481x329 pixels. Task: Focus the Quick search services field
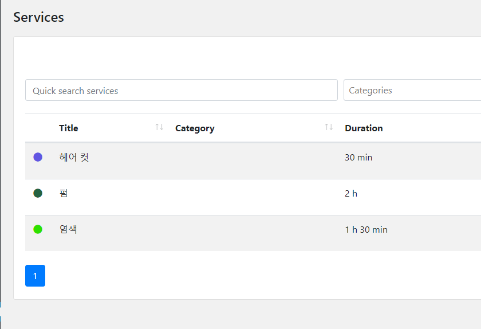[181, 90]
